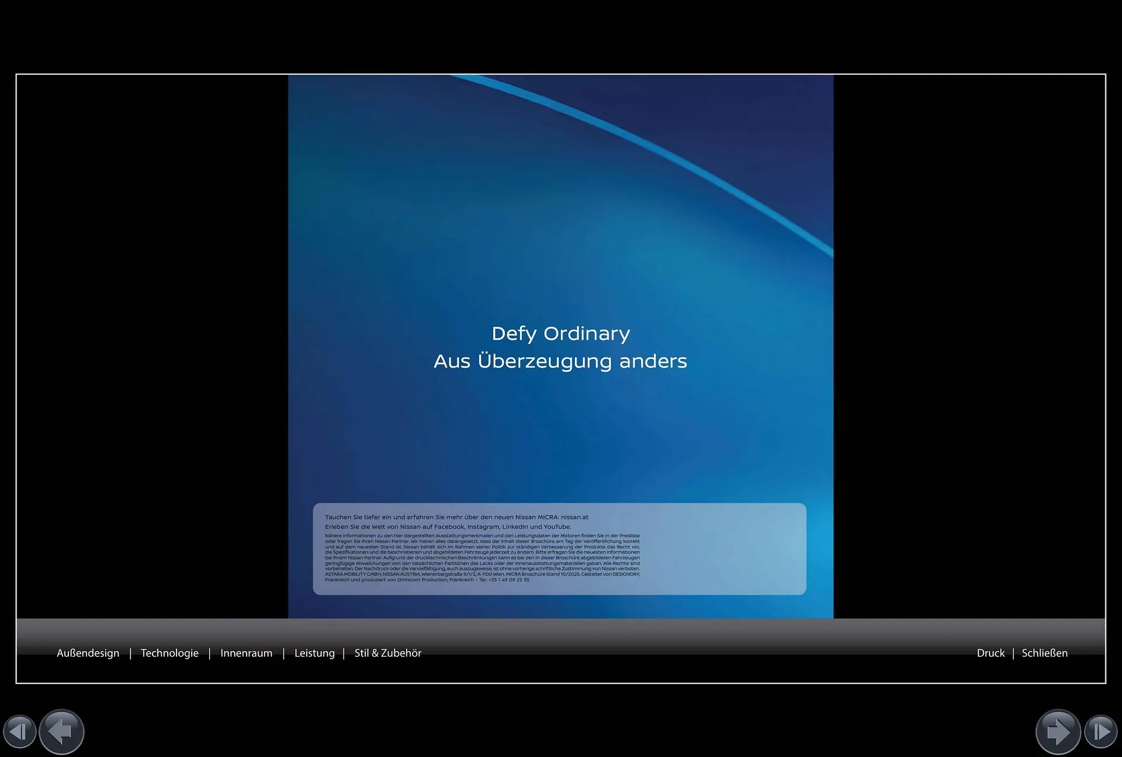Click the phone number in fine print
The width and height of the screenshot is (1122, 757).
coord(508,580)
